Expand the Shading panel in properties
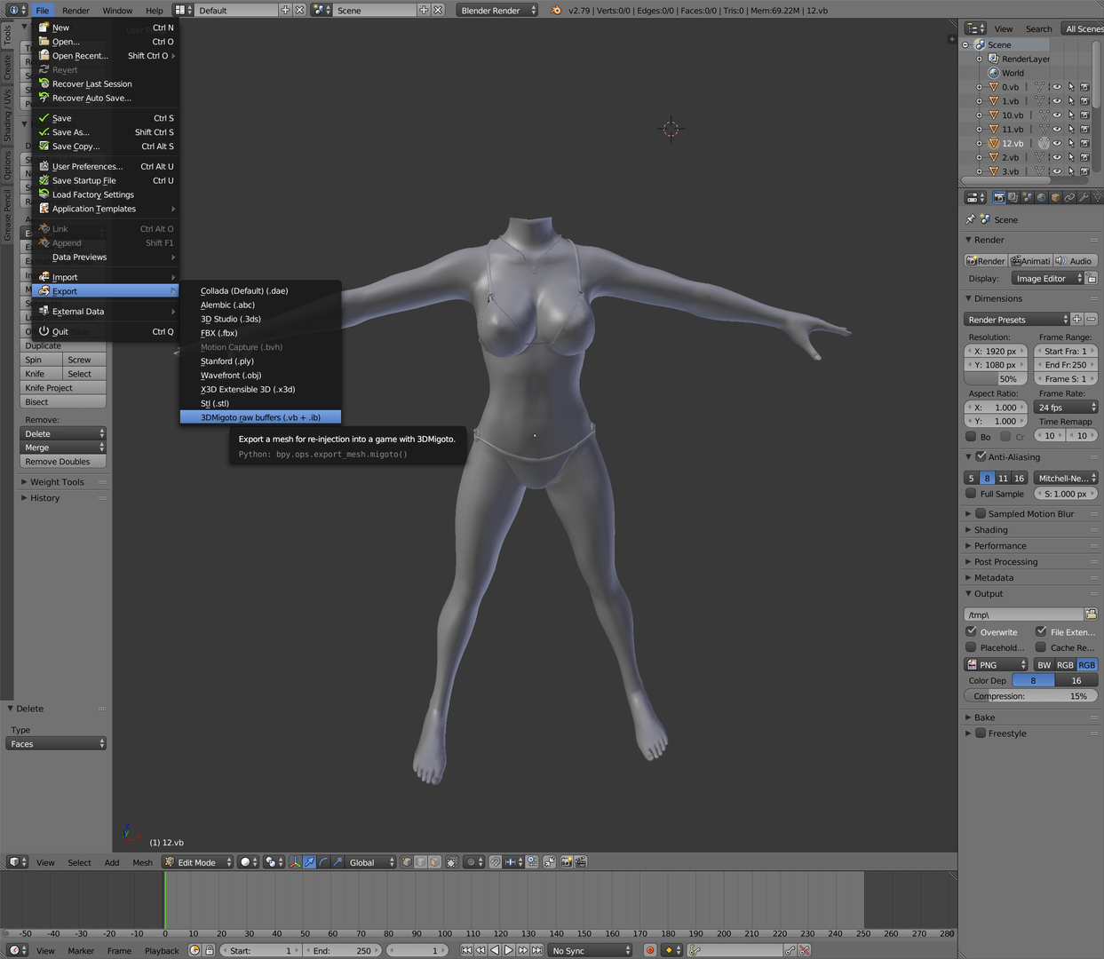This screenshot has height=959, width=1104. [991, 530]
